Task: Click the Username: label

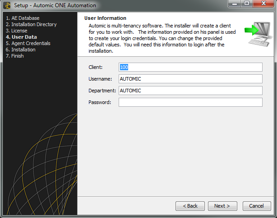Action: 100,79
